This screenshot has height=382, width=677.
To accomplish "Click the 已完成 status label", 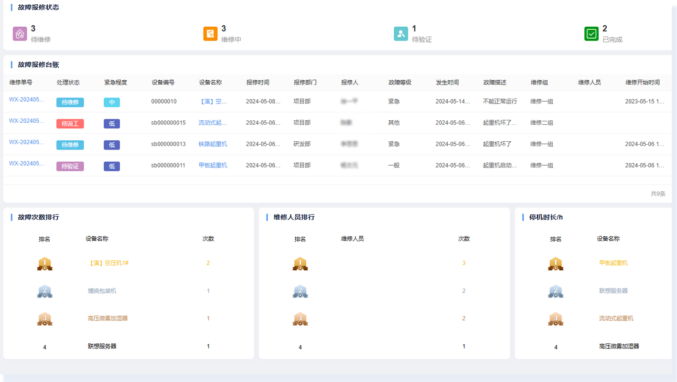I will tap(613, 40).
